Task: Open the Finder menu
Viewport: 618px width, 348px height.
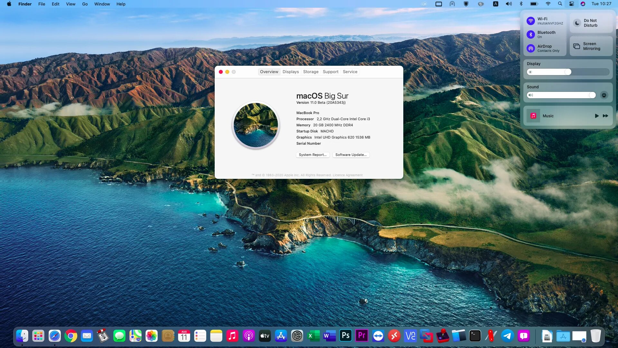Action: tap(25, 4)
